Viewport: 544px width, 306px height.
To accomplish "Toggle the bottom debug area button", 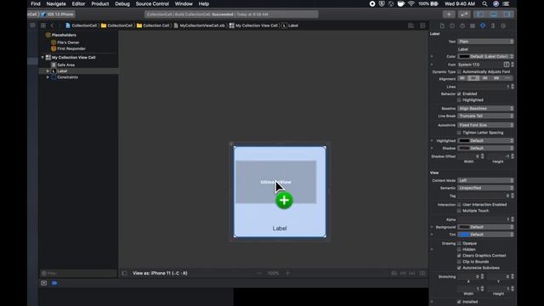I will pos(494,14).
